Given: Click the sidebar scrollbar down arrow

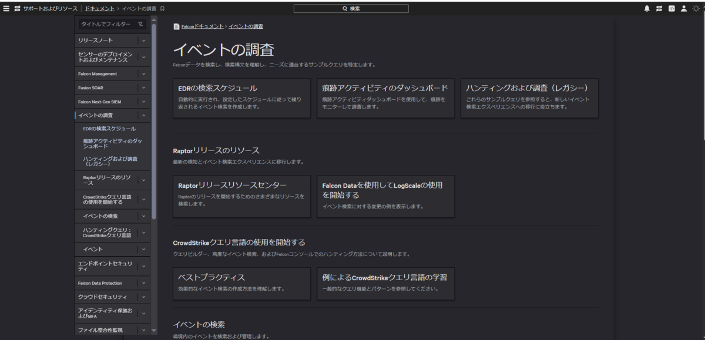Looking at the screenshot, I should [x=154, y=331].
